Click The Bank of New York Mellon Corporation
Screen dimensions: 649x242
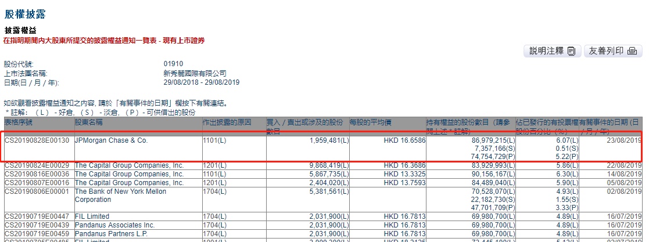pos(120,196)
